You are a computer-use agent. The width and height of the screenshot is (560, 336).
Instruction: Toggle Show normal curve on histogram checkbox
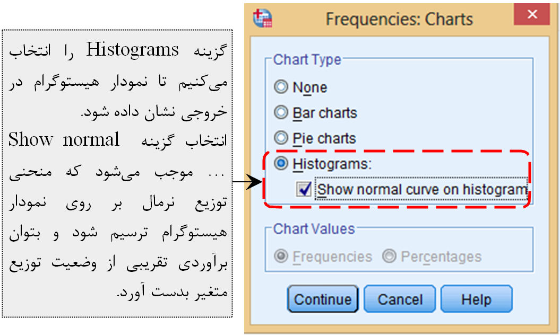304,189
